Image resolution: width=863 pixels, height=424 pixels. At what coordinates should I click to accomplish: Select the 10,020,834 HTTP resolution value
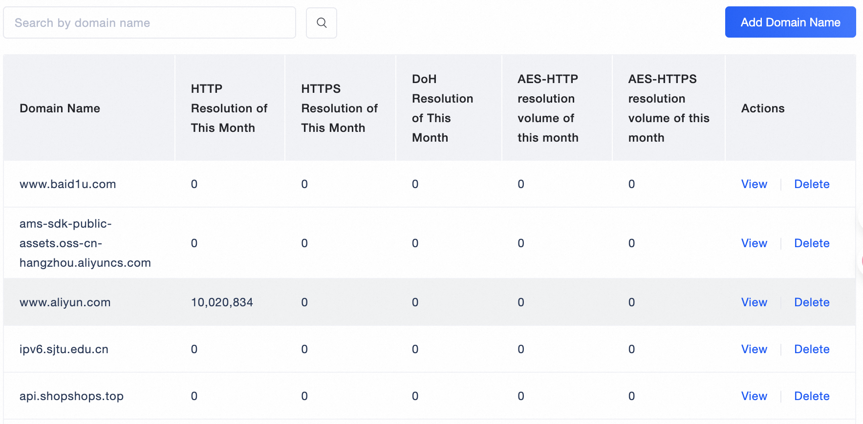tap(222, 302)
